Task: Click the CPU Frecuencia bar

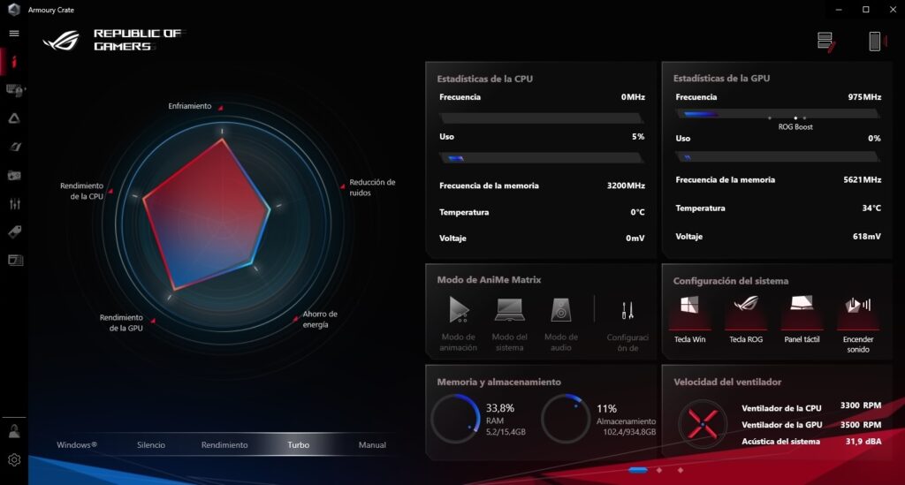Action: 541,118
